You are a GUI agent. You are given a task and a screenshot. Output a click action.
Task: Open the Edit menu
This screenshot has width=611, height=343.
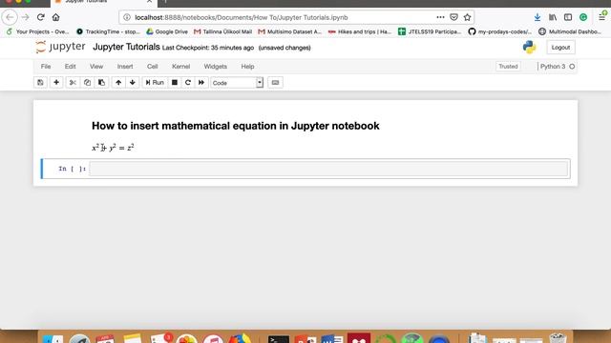click(70, 67)
